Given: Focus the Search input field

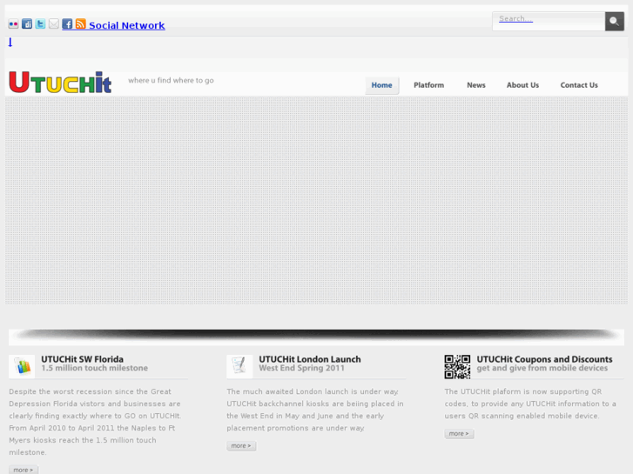Looking at the screenshot, I should [549, 22].
